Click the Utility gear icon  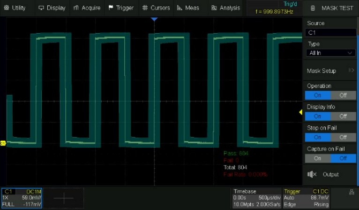tap(7, 8)
